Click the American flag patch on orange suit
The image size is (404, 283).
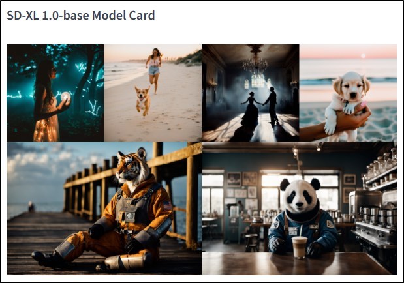coord(168,205)
